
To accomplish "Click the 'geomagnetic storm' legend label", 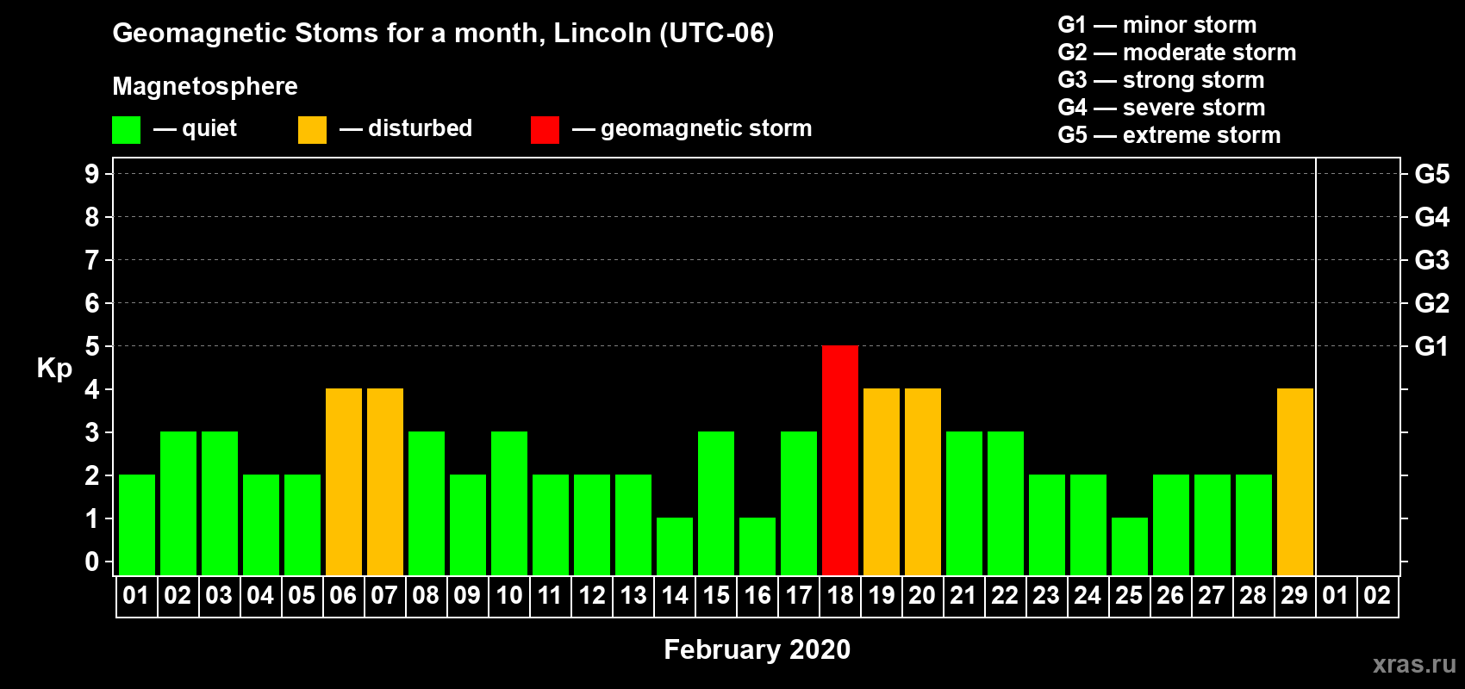I will click(707, 128).
